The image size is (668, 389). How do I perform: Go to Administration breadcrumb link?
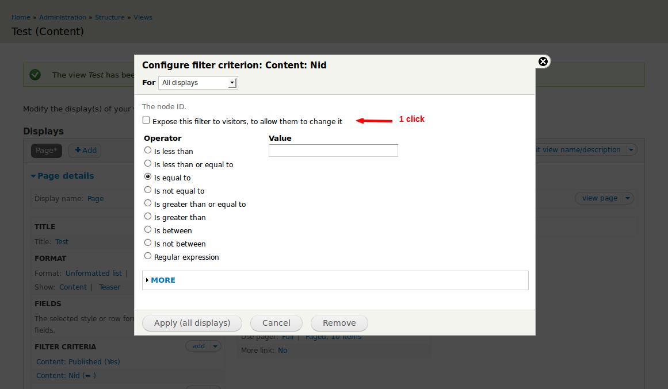[63, 17]
